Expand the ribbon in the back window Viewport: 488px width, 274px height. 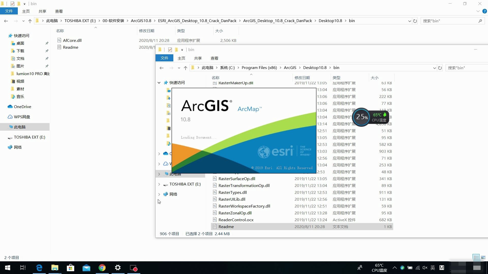(478, 11)
